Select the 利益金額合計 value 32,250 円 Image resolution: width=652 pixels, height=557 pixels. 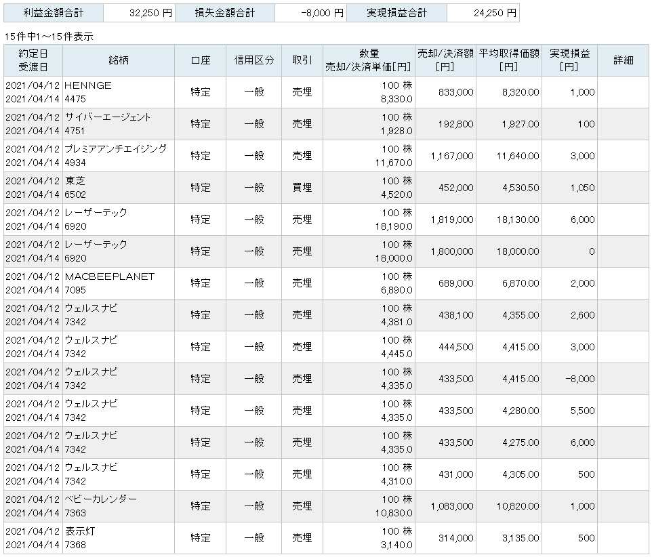pos(139,13)
